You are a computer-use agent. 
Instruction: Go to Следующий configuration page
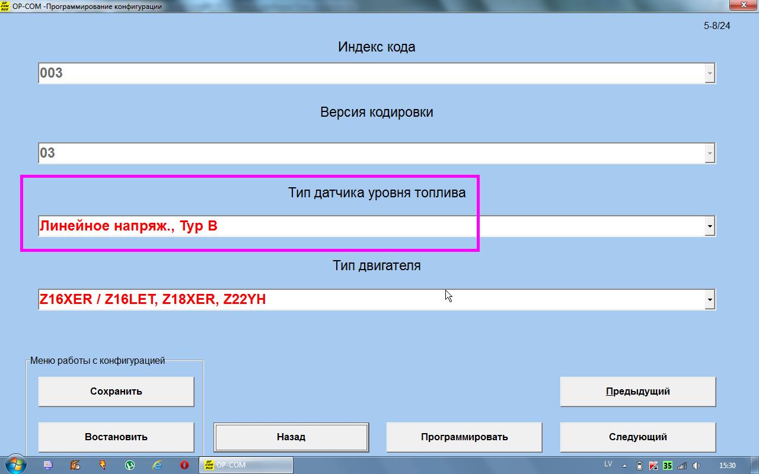point(637,437)
